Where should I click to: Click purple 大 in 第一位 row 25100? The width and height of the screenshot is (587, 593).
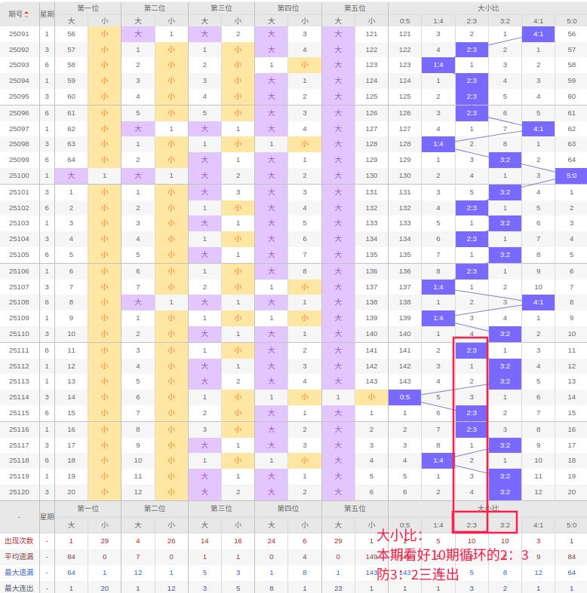(x=71, y=176)
